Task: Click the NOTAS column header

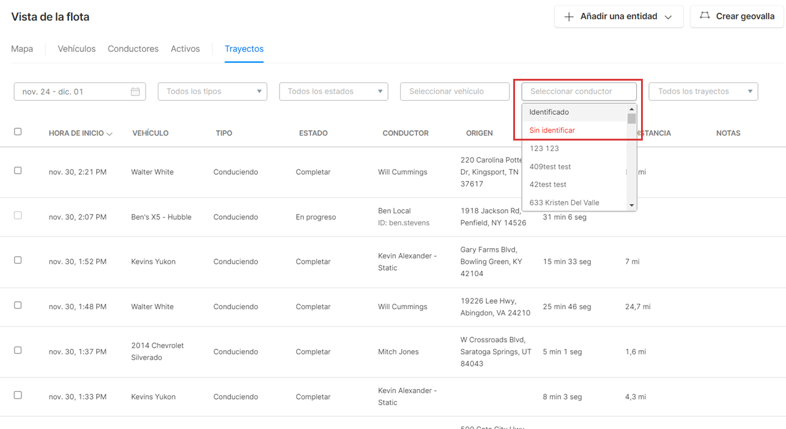Action: coord(729,133)
